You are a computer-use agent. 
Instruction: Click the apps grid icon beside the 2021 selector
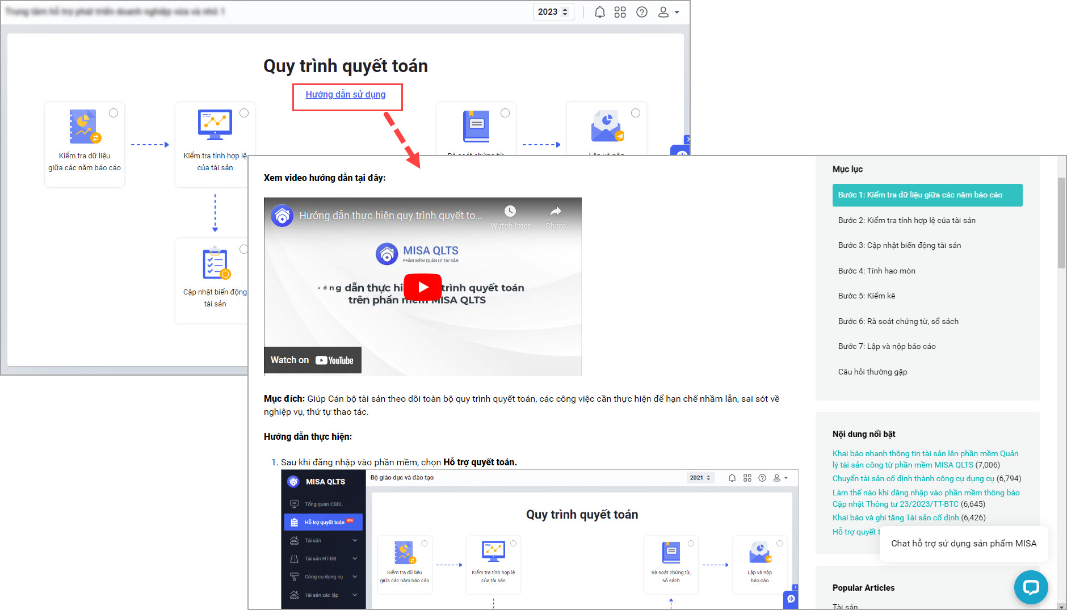[x=747, y=478]
